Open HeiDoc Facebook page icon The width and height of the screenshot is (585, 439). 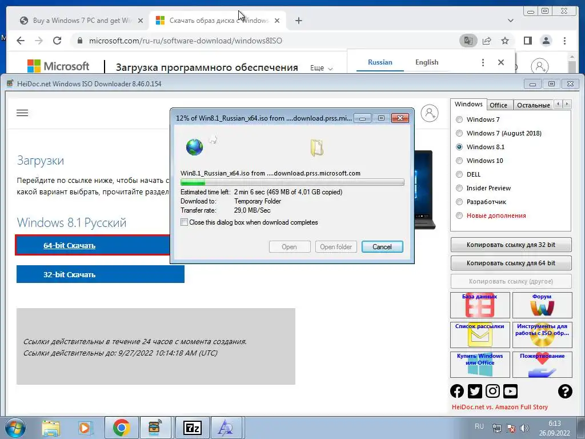click(x=457, y=391)
